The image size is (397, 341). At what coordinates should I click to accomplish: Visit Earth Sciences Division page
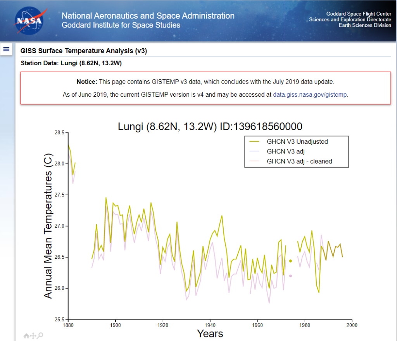[365, 25]
